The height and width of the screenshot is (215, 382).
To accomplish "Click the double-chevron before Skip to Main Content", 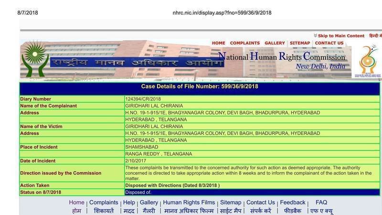I will coord(315,36).
